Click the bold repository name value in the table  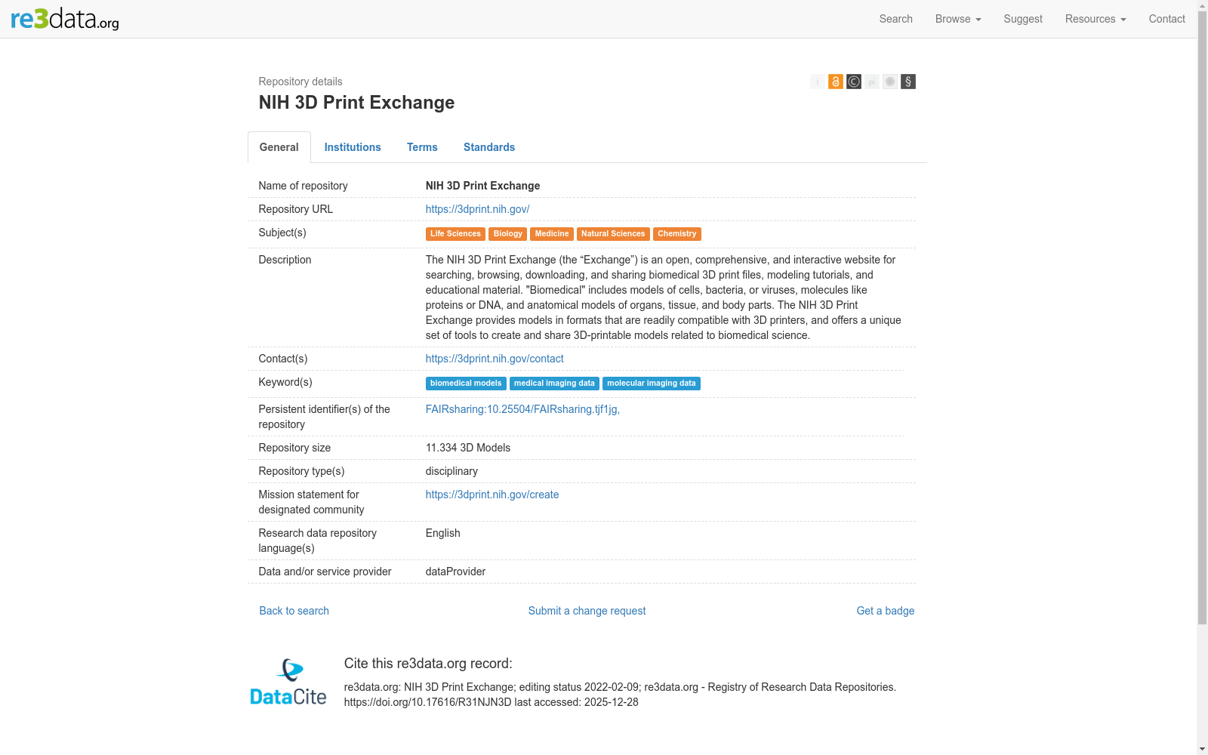[483, 186]
